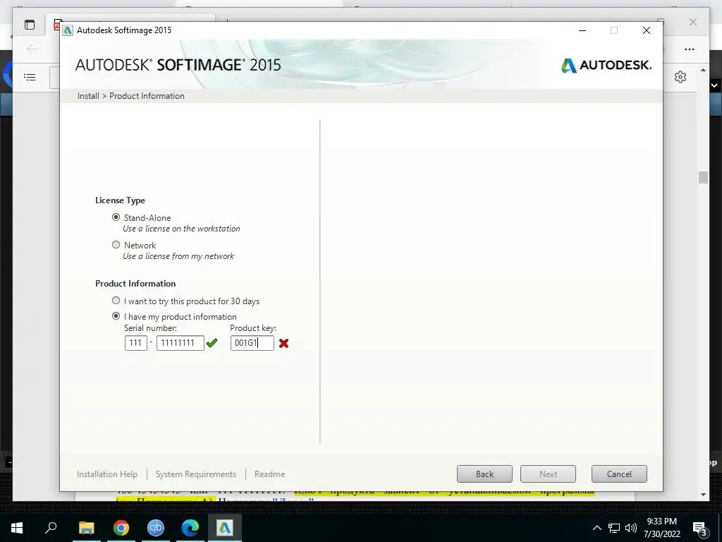Click the serial number main field
This screenshot has height=542, width=722.
180,343
